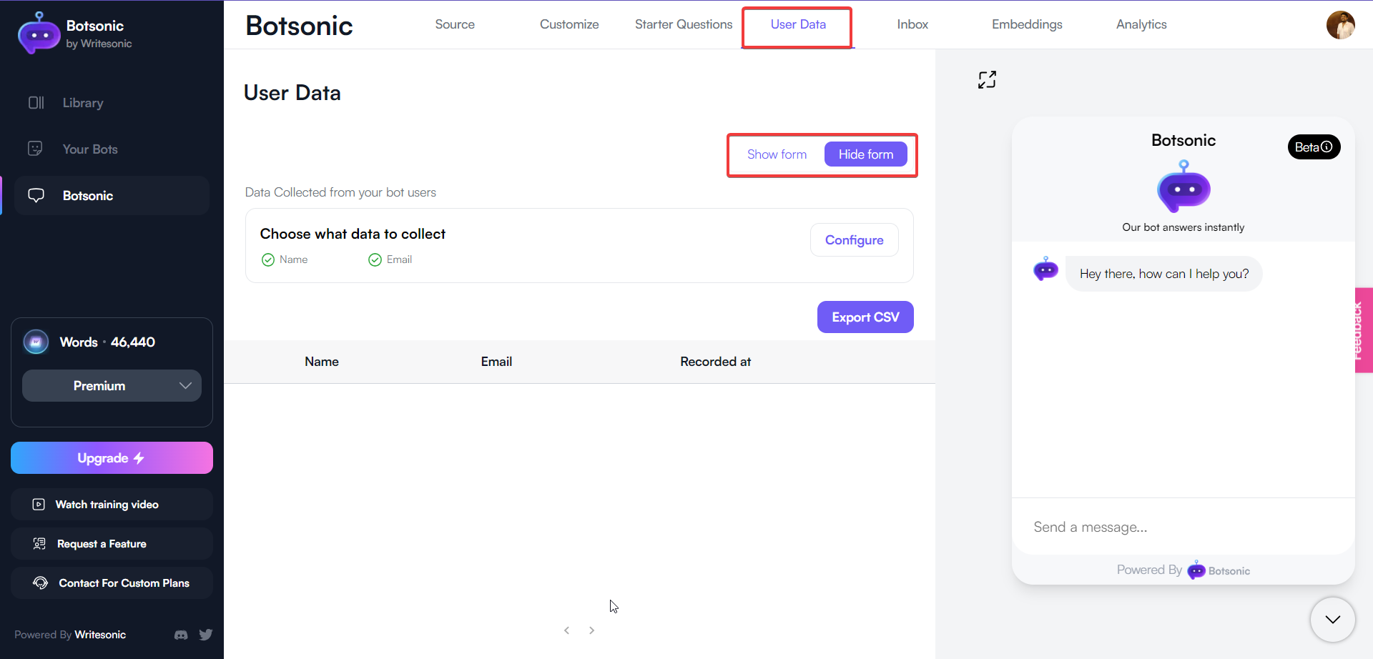
Task: Switch form visibility to Show form
Action: pyautogui.click(x=777, y=154)
